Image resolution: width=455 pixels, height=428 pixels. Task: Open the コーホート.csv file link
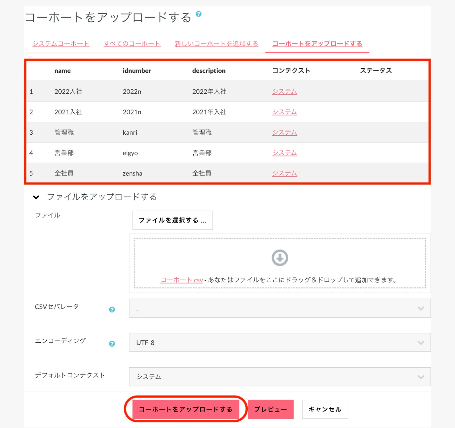182,280
